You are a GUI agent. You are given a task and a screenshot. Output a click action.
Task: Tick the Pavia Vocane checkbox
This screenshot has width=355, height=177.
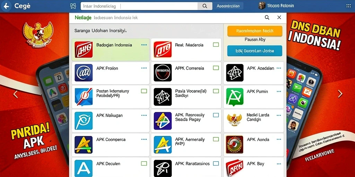tap(216, 91)
